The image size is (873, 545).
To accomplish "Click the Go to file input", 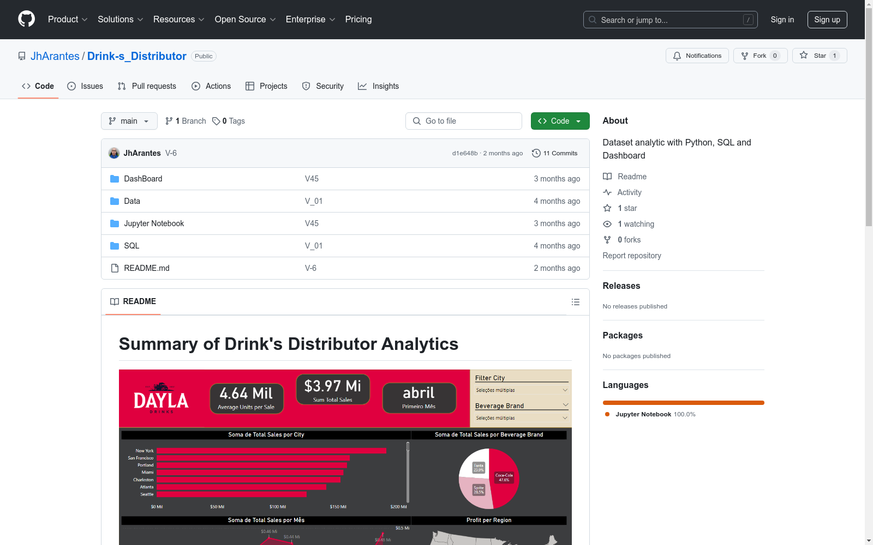I will pyautogui.click(x=464, y=121).
